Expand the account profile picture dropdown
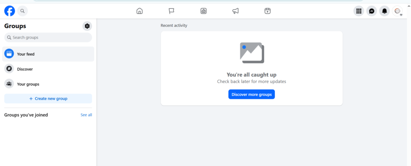 397,12
